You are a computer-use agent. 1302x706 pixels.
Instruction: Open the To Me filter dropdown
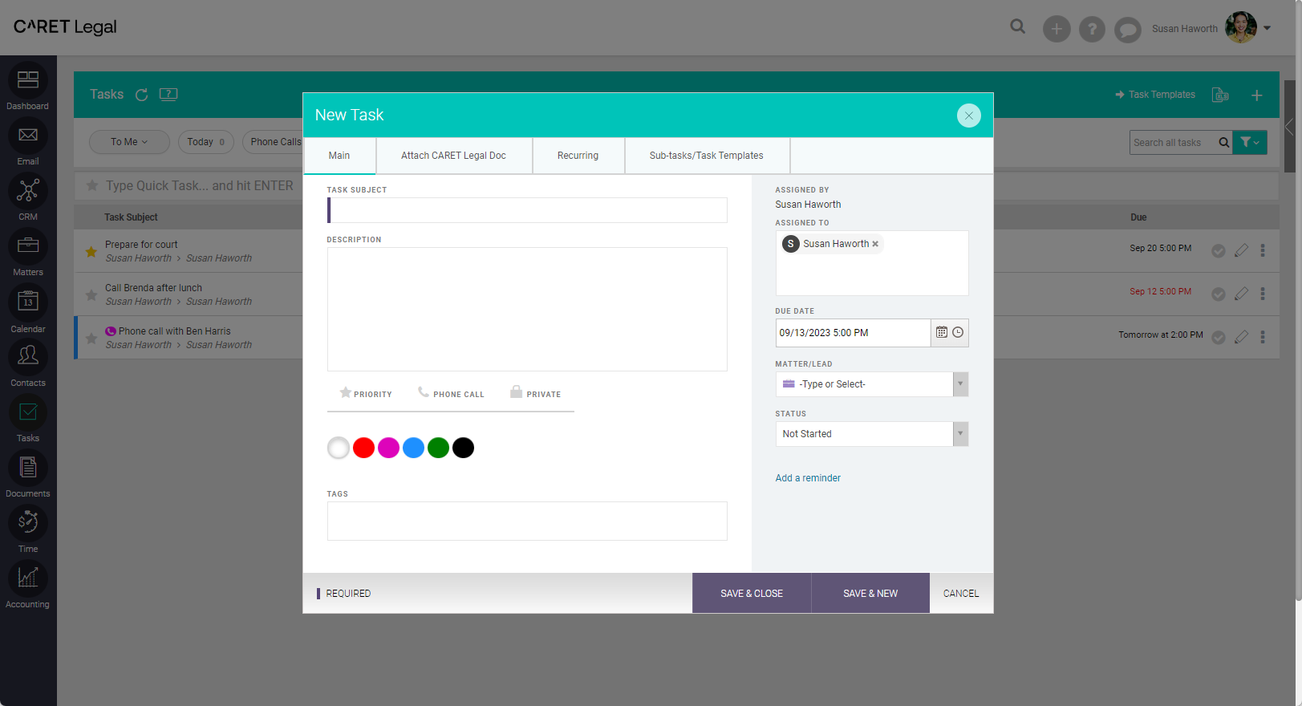pyautogui.click(x=129, y=142)
